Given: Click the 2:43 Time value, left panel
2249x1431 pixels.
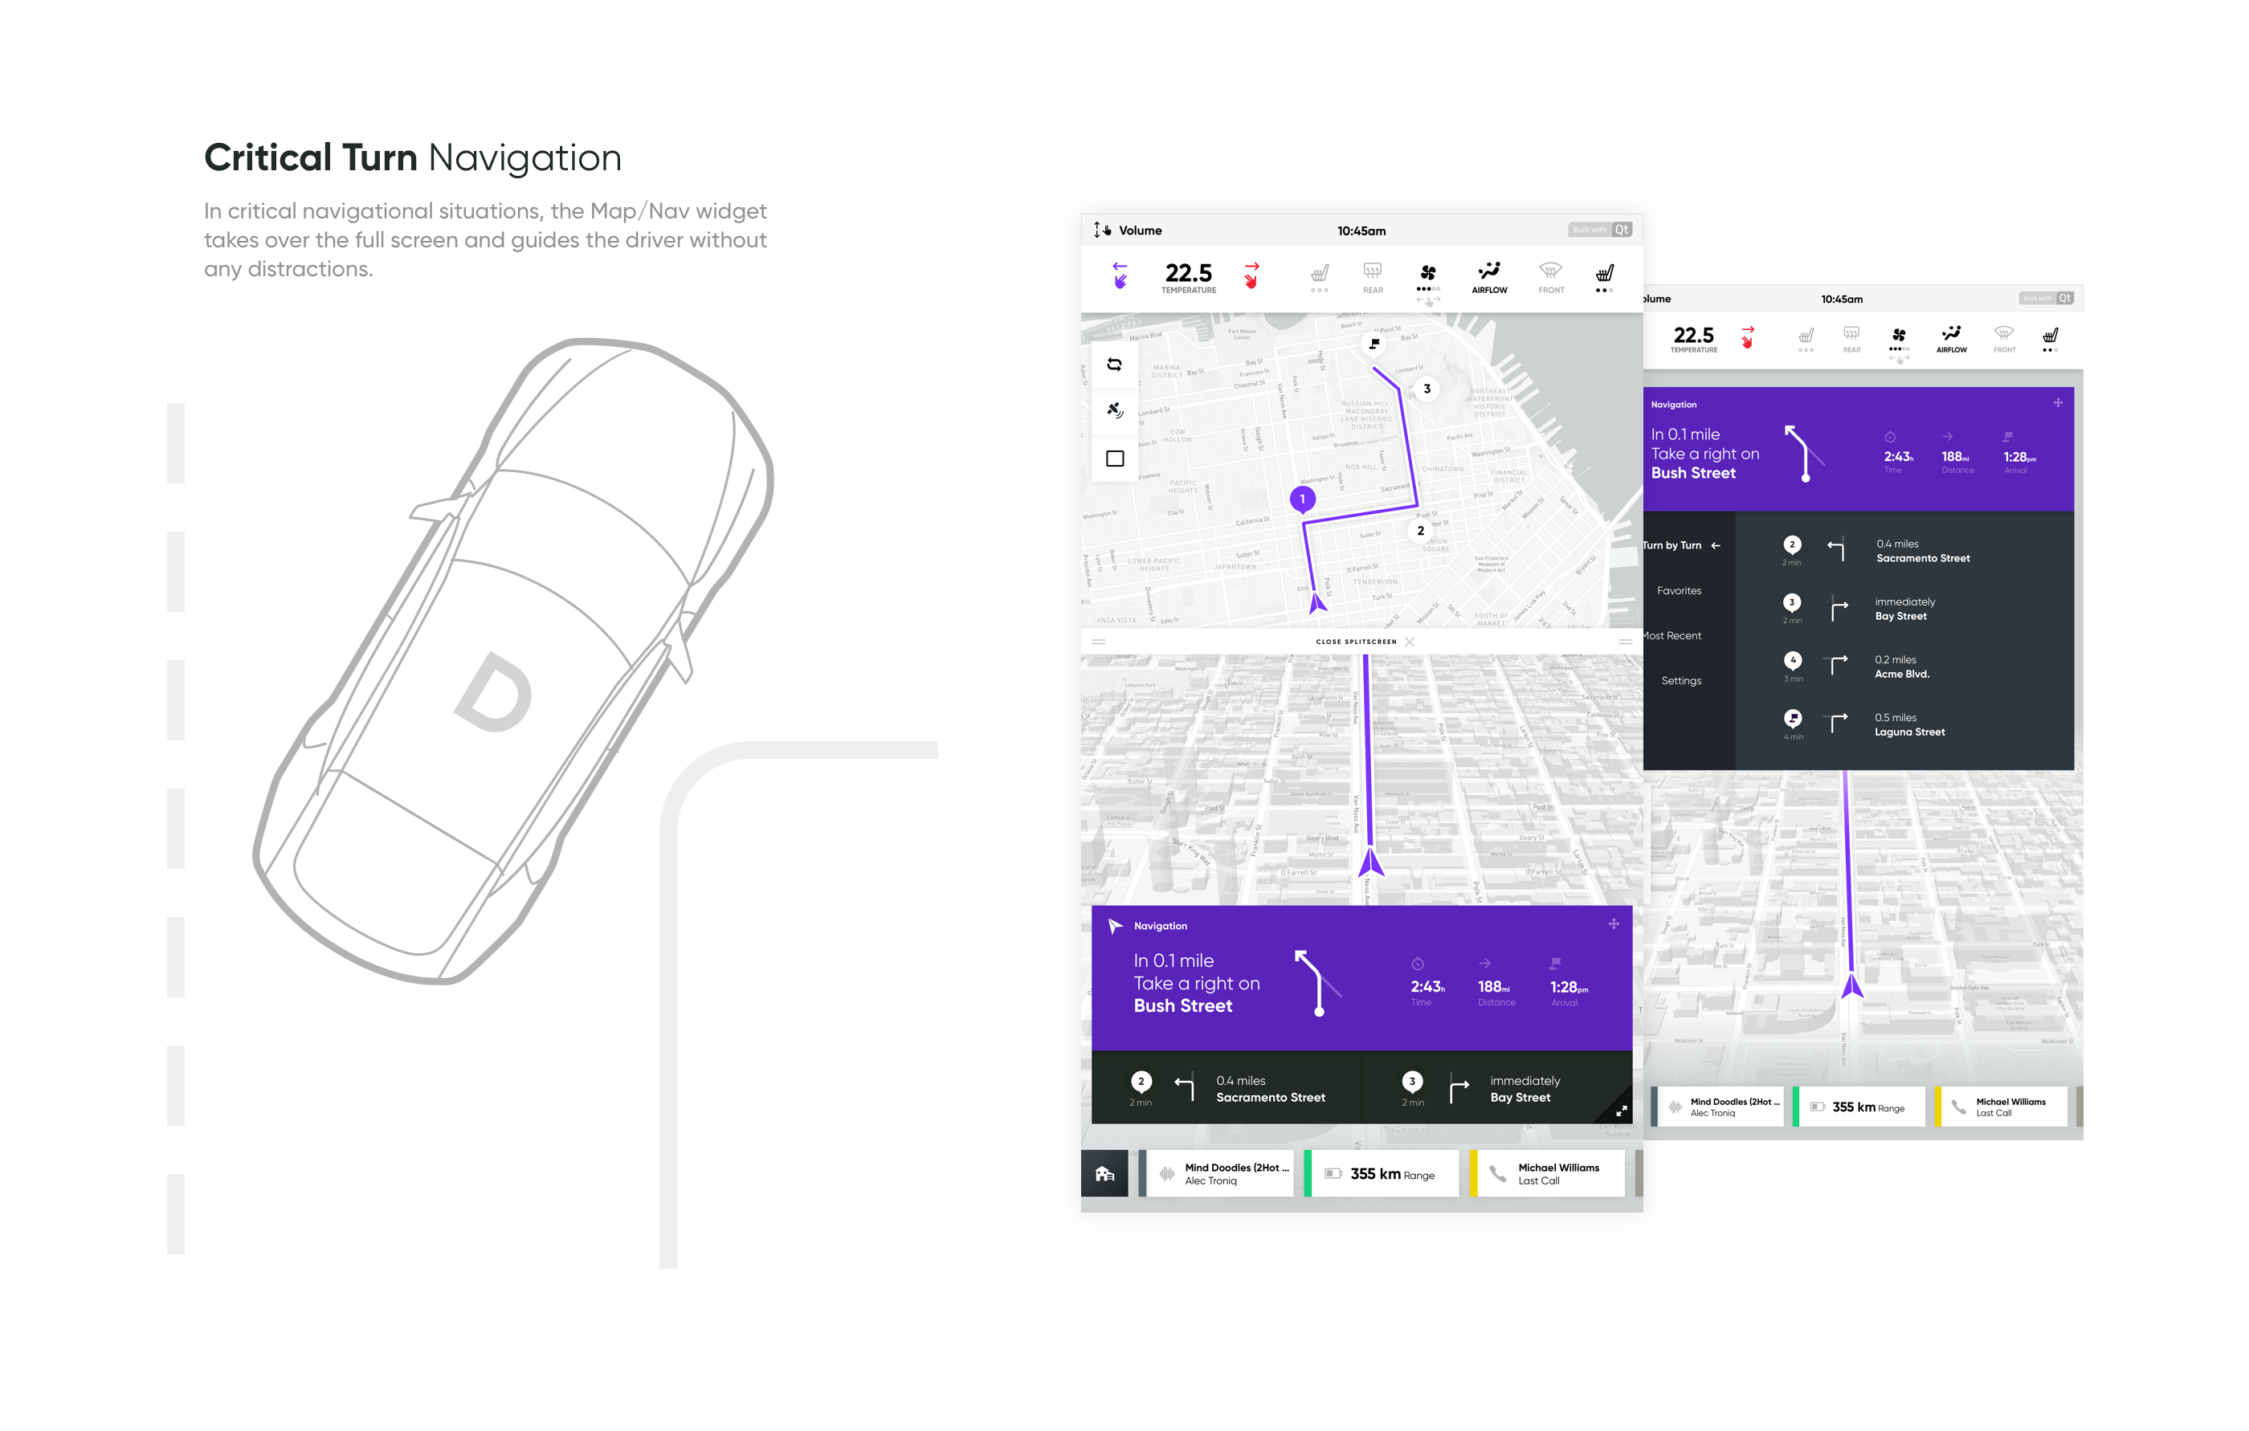Looking at the screenshot, I should click(1427, 987).
